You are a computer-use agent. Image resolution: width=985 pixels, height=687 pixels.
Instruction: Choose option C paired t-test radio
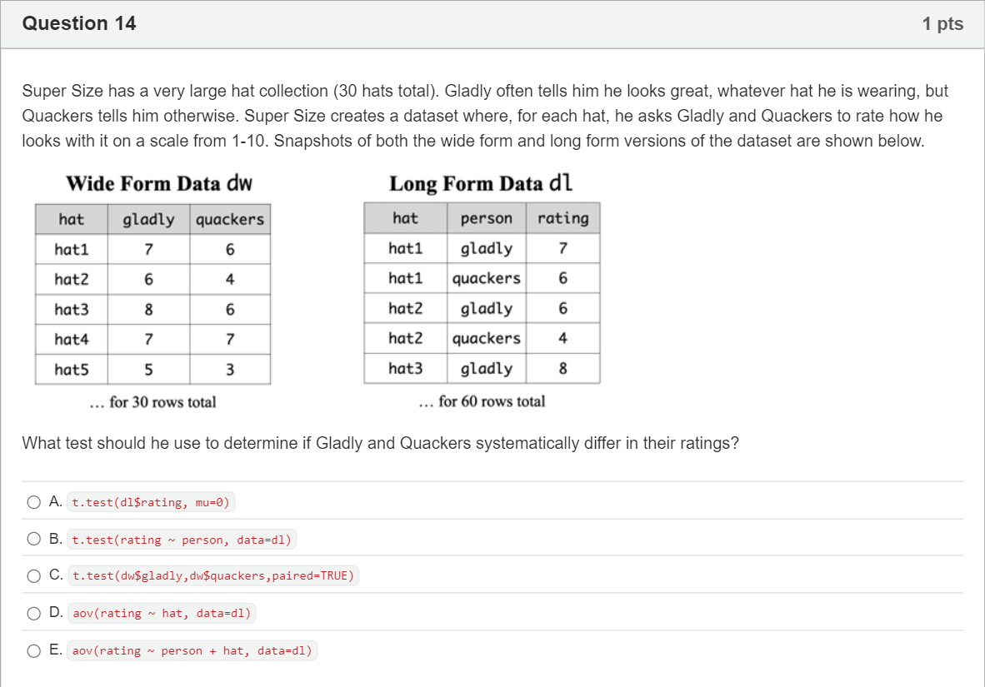pyautogui.click(x=34, y=576)
